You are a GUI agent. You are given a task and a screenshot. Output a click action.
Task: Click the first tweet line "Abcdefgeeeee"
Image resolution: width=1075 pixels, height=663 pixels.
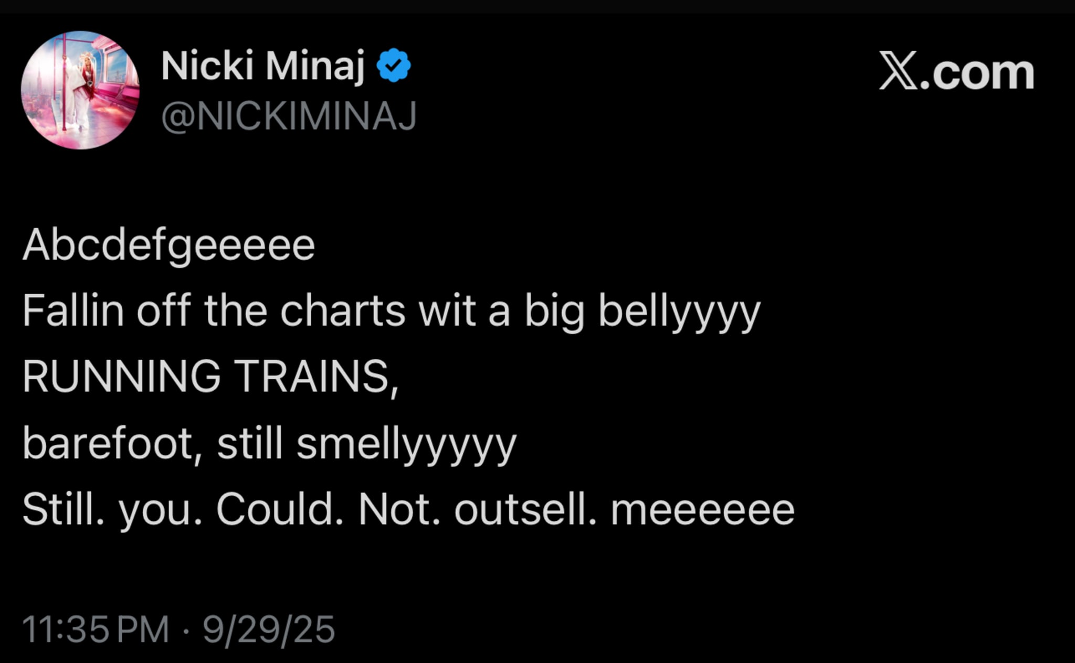coord(168,245)
